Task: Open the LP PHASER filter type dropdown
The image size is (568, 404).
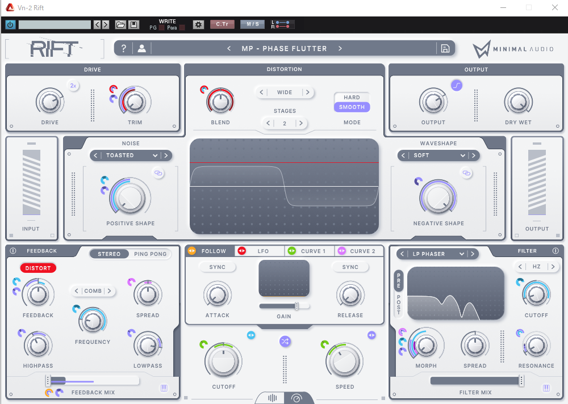Action: pyautogui.click(x=438, y=254)
